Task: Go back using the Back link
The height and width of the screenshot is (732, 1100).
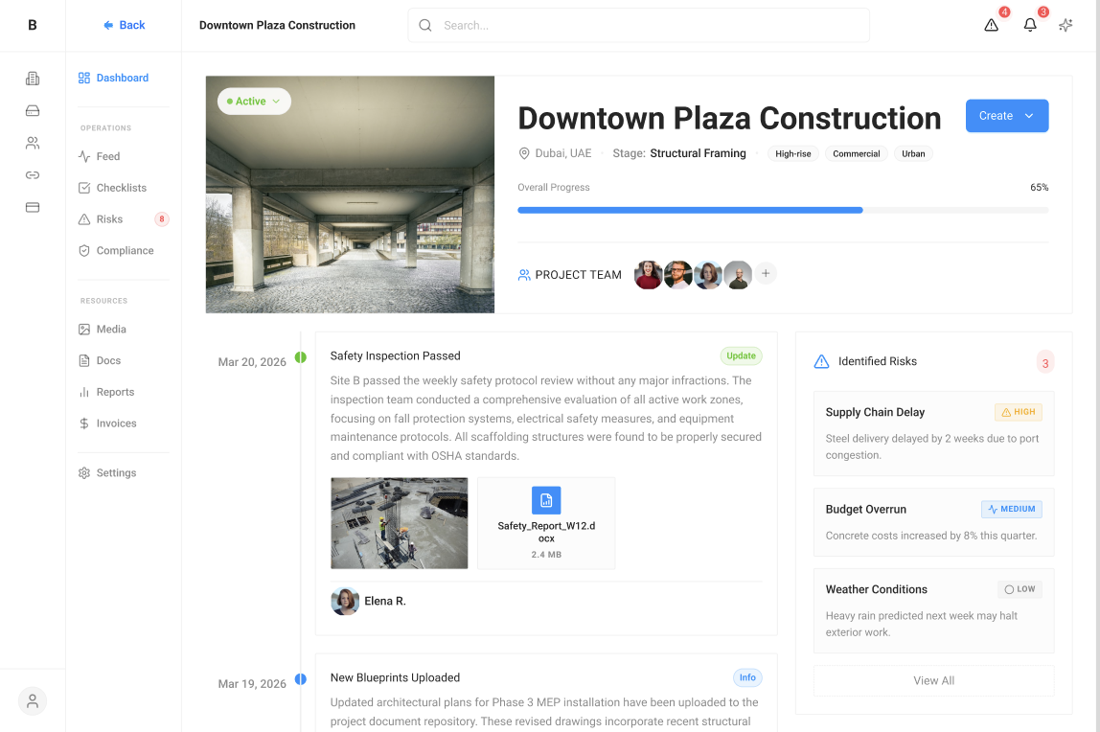Action: tap(125, 25)
